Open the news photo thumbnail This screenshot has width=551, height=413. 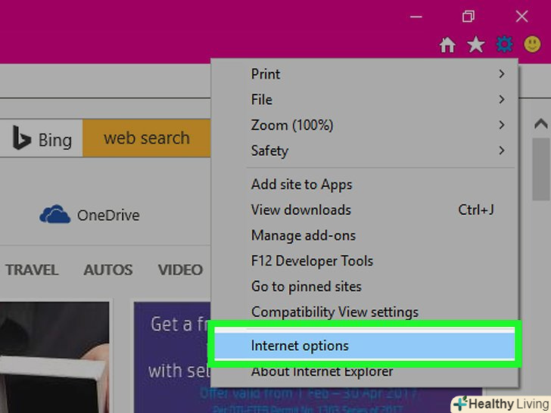click(54, 357)
